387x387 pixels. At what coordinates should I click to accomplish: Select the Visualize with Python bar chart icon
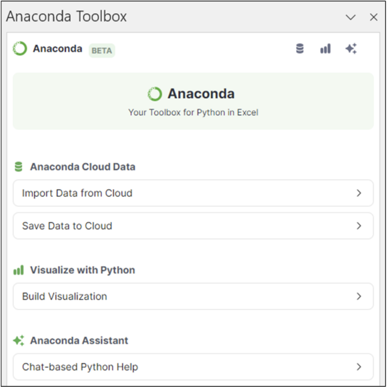pyautogui.click(x=325, y=48)
